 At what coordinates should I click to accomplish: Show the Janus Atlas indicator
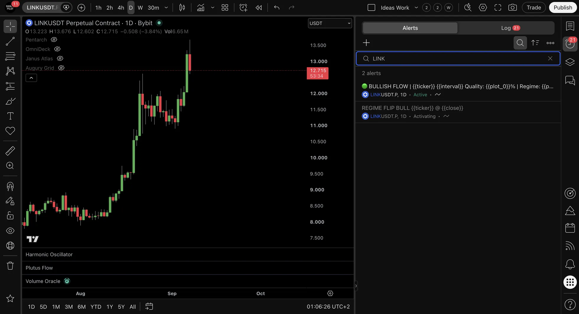(60, 58)
